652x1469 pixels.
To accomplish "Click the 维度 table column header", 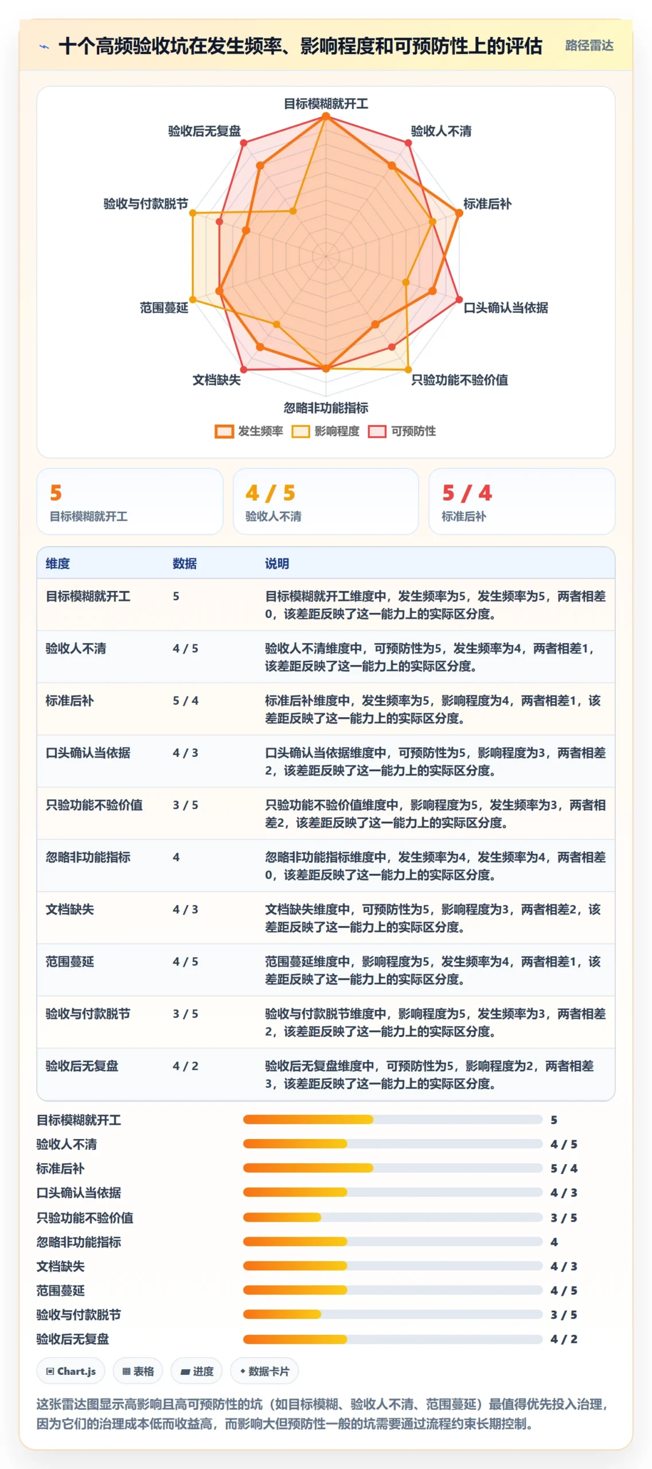I will click(x=57, y=563).
